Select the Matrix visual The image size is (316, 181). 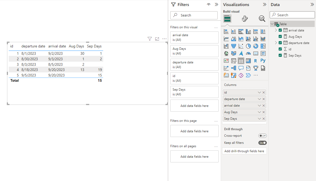[248, 61]
